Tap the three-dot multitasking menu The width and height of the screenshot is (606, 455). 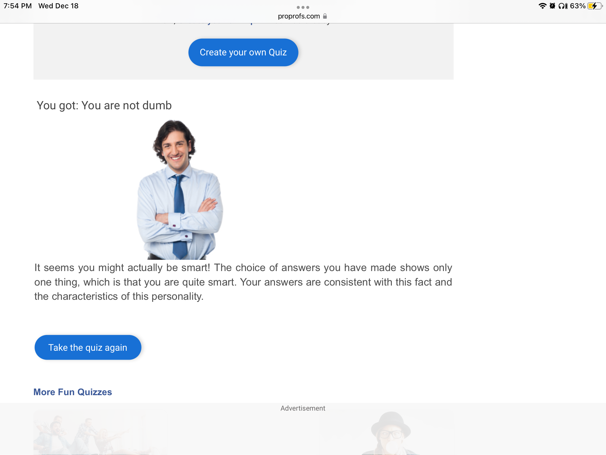coord(303,7)
